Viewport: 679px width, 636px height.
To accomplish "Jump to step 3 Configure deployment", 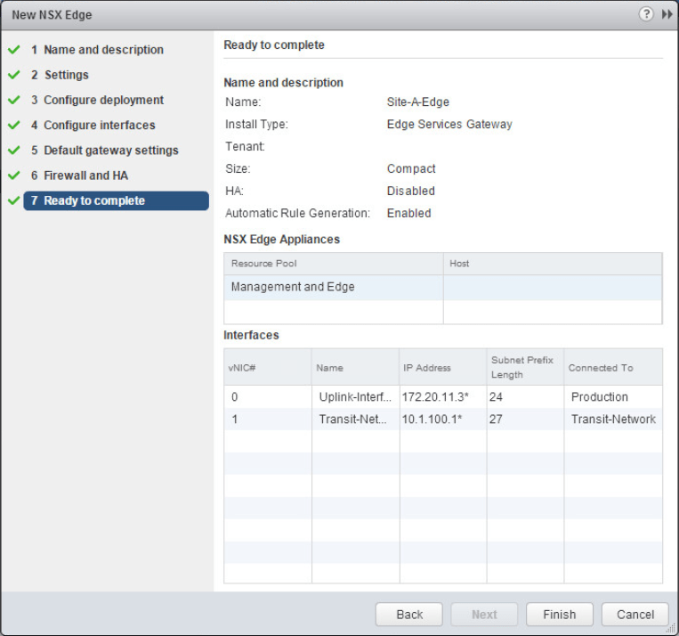I will [x=103, y=101].
